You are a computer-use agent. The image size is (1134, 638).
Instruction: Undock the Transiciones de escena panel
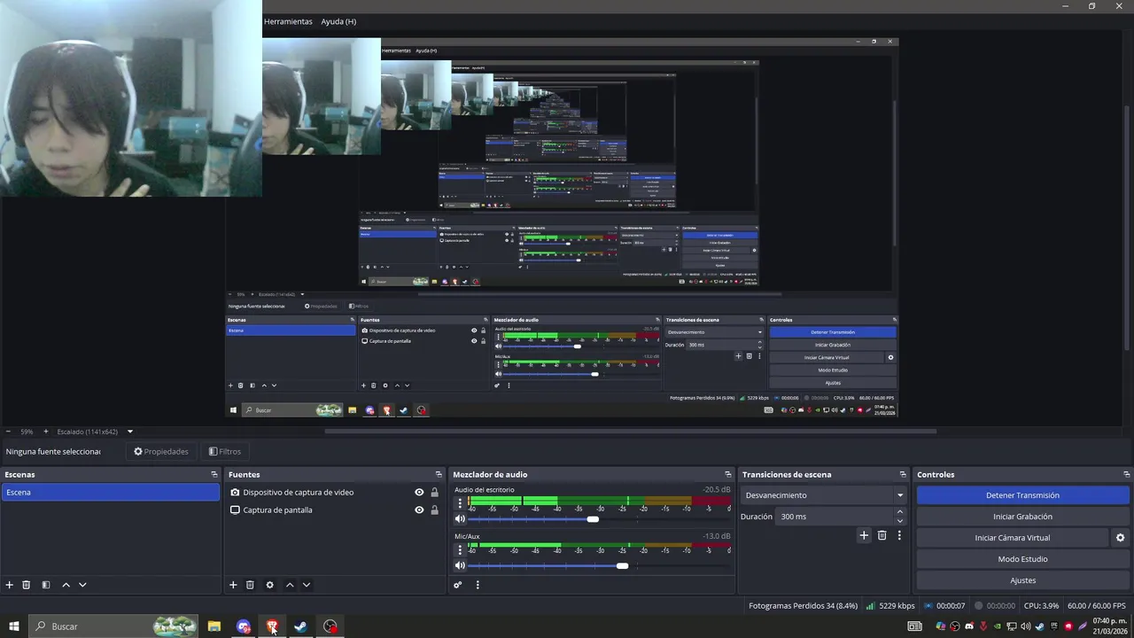click(903, 475)
